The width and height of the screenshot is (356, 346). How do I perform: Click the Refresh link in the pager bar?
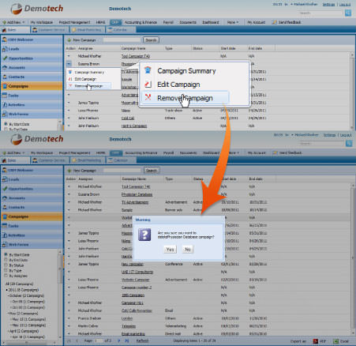click(x=142, y=340)
